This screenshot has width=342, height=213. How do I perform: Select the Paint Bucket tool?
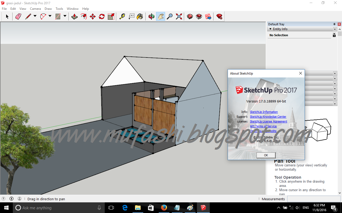tap(140, 17)
